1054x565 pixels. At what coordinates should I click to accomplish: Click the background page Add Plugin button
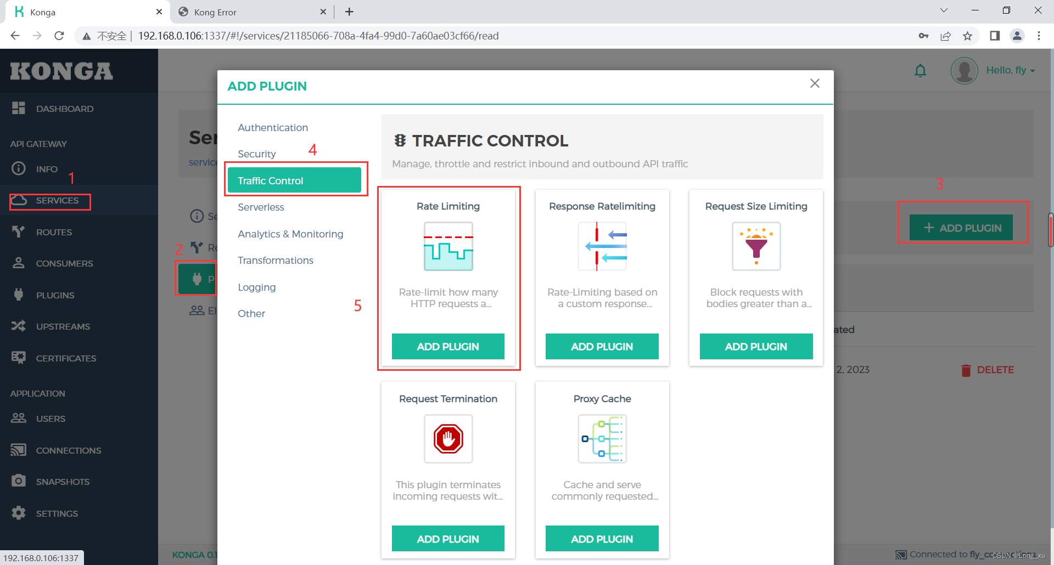(x=961, y=228)
